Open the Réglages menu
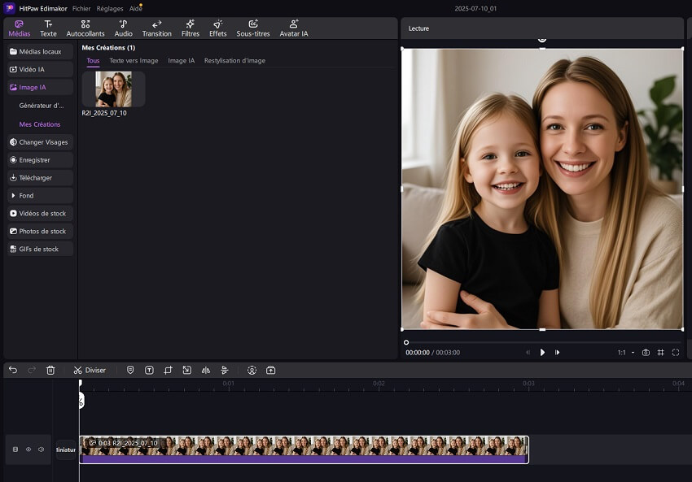Viewport: 692px width, 482px height. [x=110, y=7]
